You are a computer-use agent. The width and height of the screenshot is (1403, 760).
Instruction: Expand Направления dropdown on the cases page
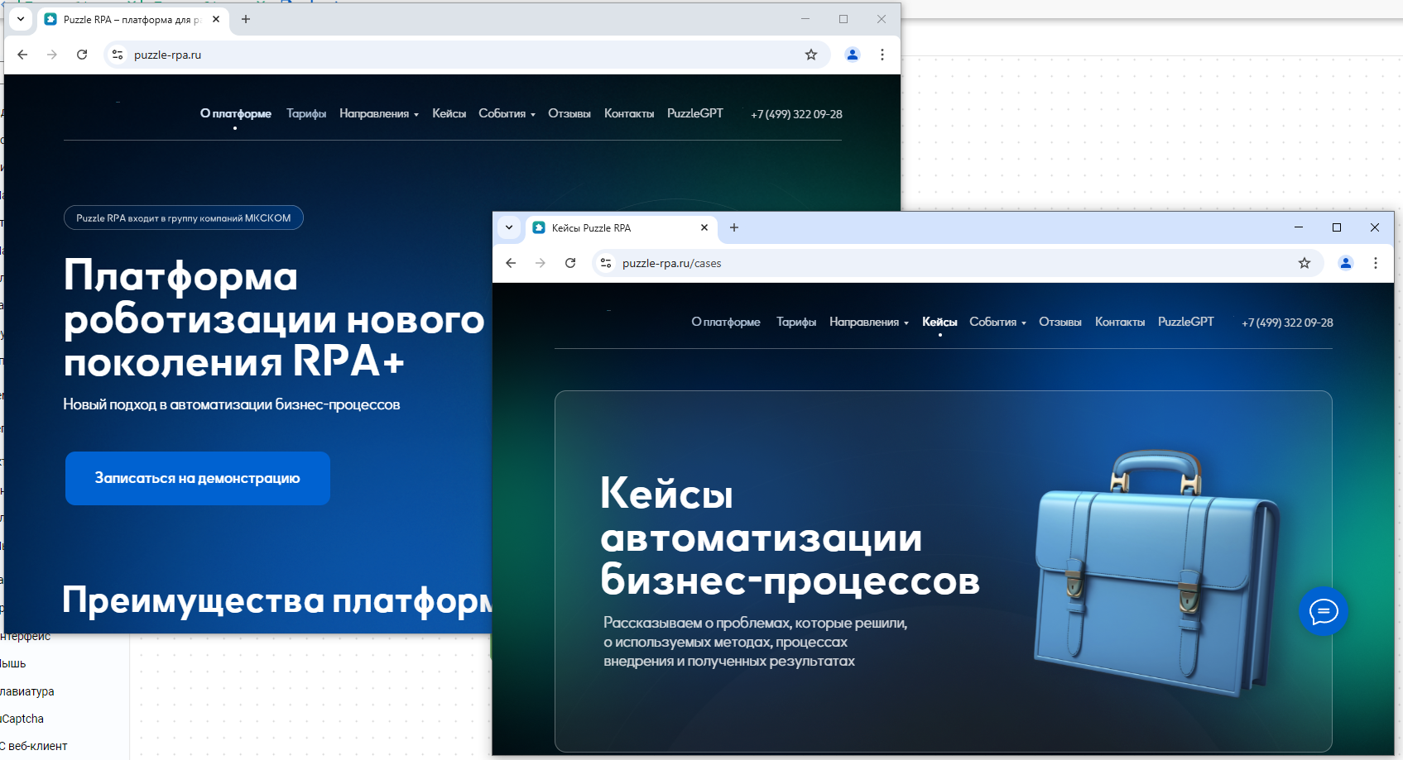click(x=869, y=322)
